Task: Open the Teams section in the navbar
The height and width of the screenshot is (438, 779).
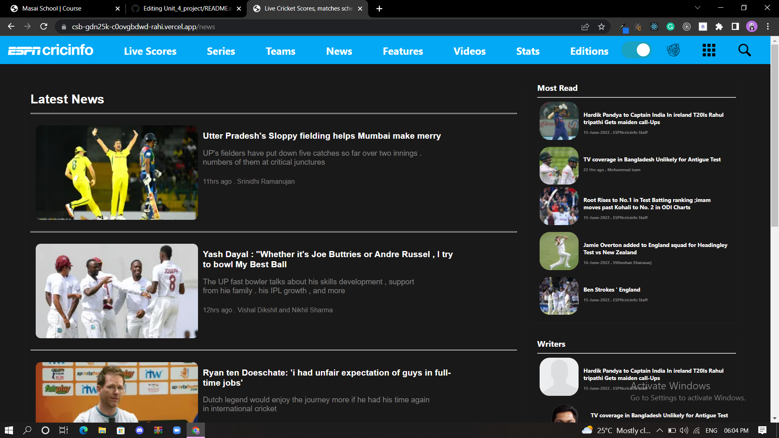Action: click(280, 51)
